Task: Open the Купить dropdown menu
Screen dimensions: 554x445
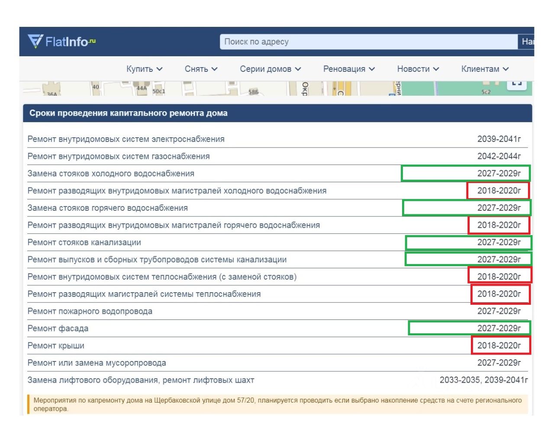Action: click(x=145, y=69)
